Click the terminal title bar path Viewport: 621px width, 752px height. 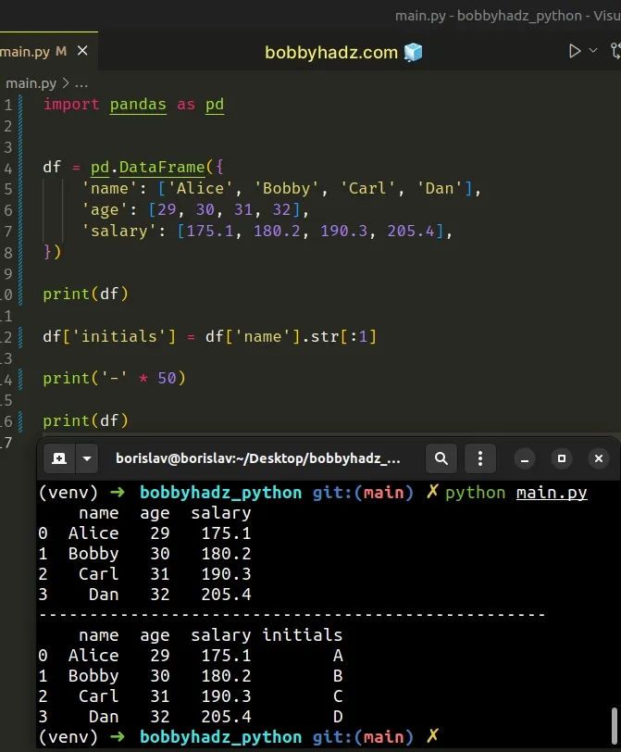pyautogui.click(x=258, y=457)
